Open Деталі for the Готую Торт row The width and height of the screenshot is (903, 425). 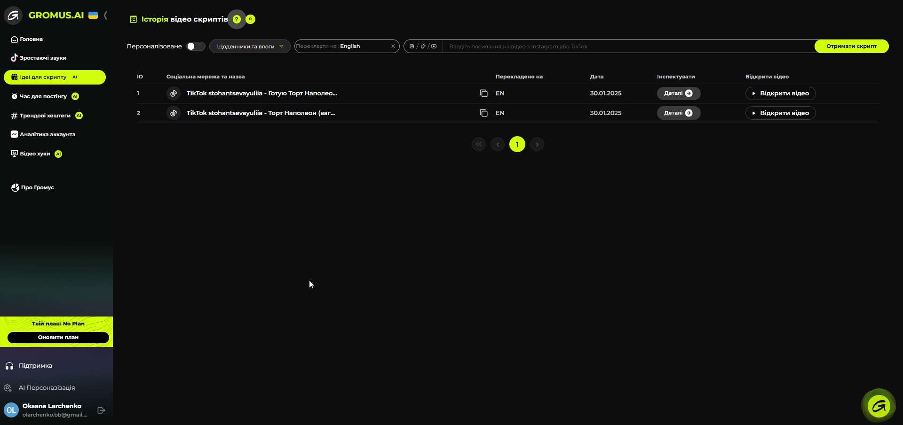pyautogui.click(x=679, y=93)
